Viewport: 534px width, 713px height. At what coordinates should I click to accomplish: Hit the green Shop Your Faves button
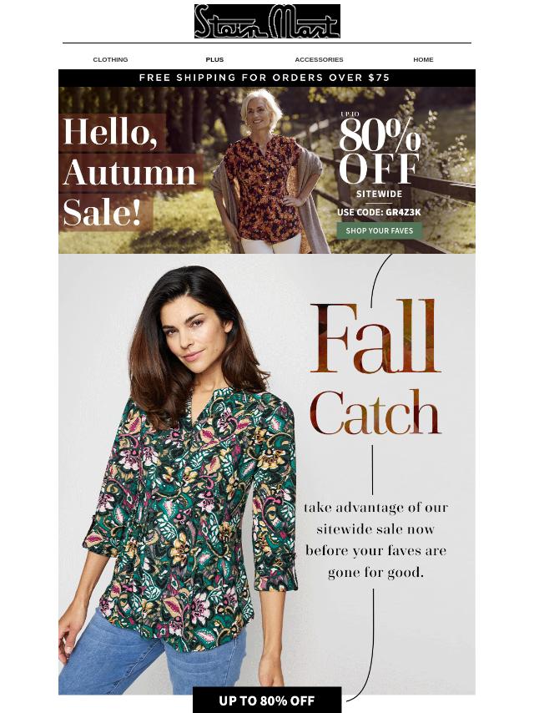(380, 230)
